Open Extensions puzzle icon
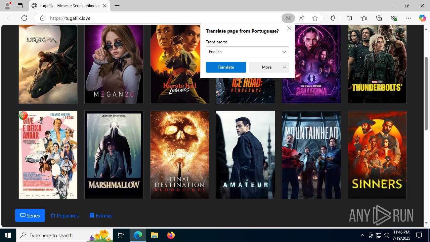This screenshot has height=242, width=430. tap(333, 18)
